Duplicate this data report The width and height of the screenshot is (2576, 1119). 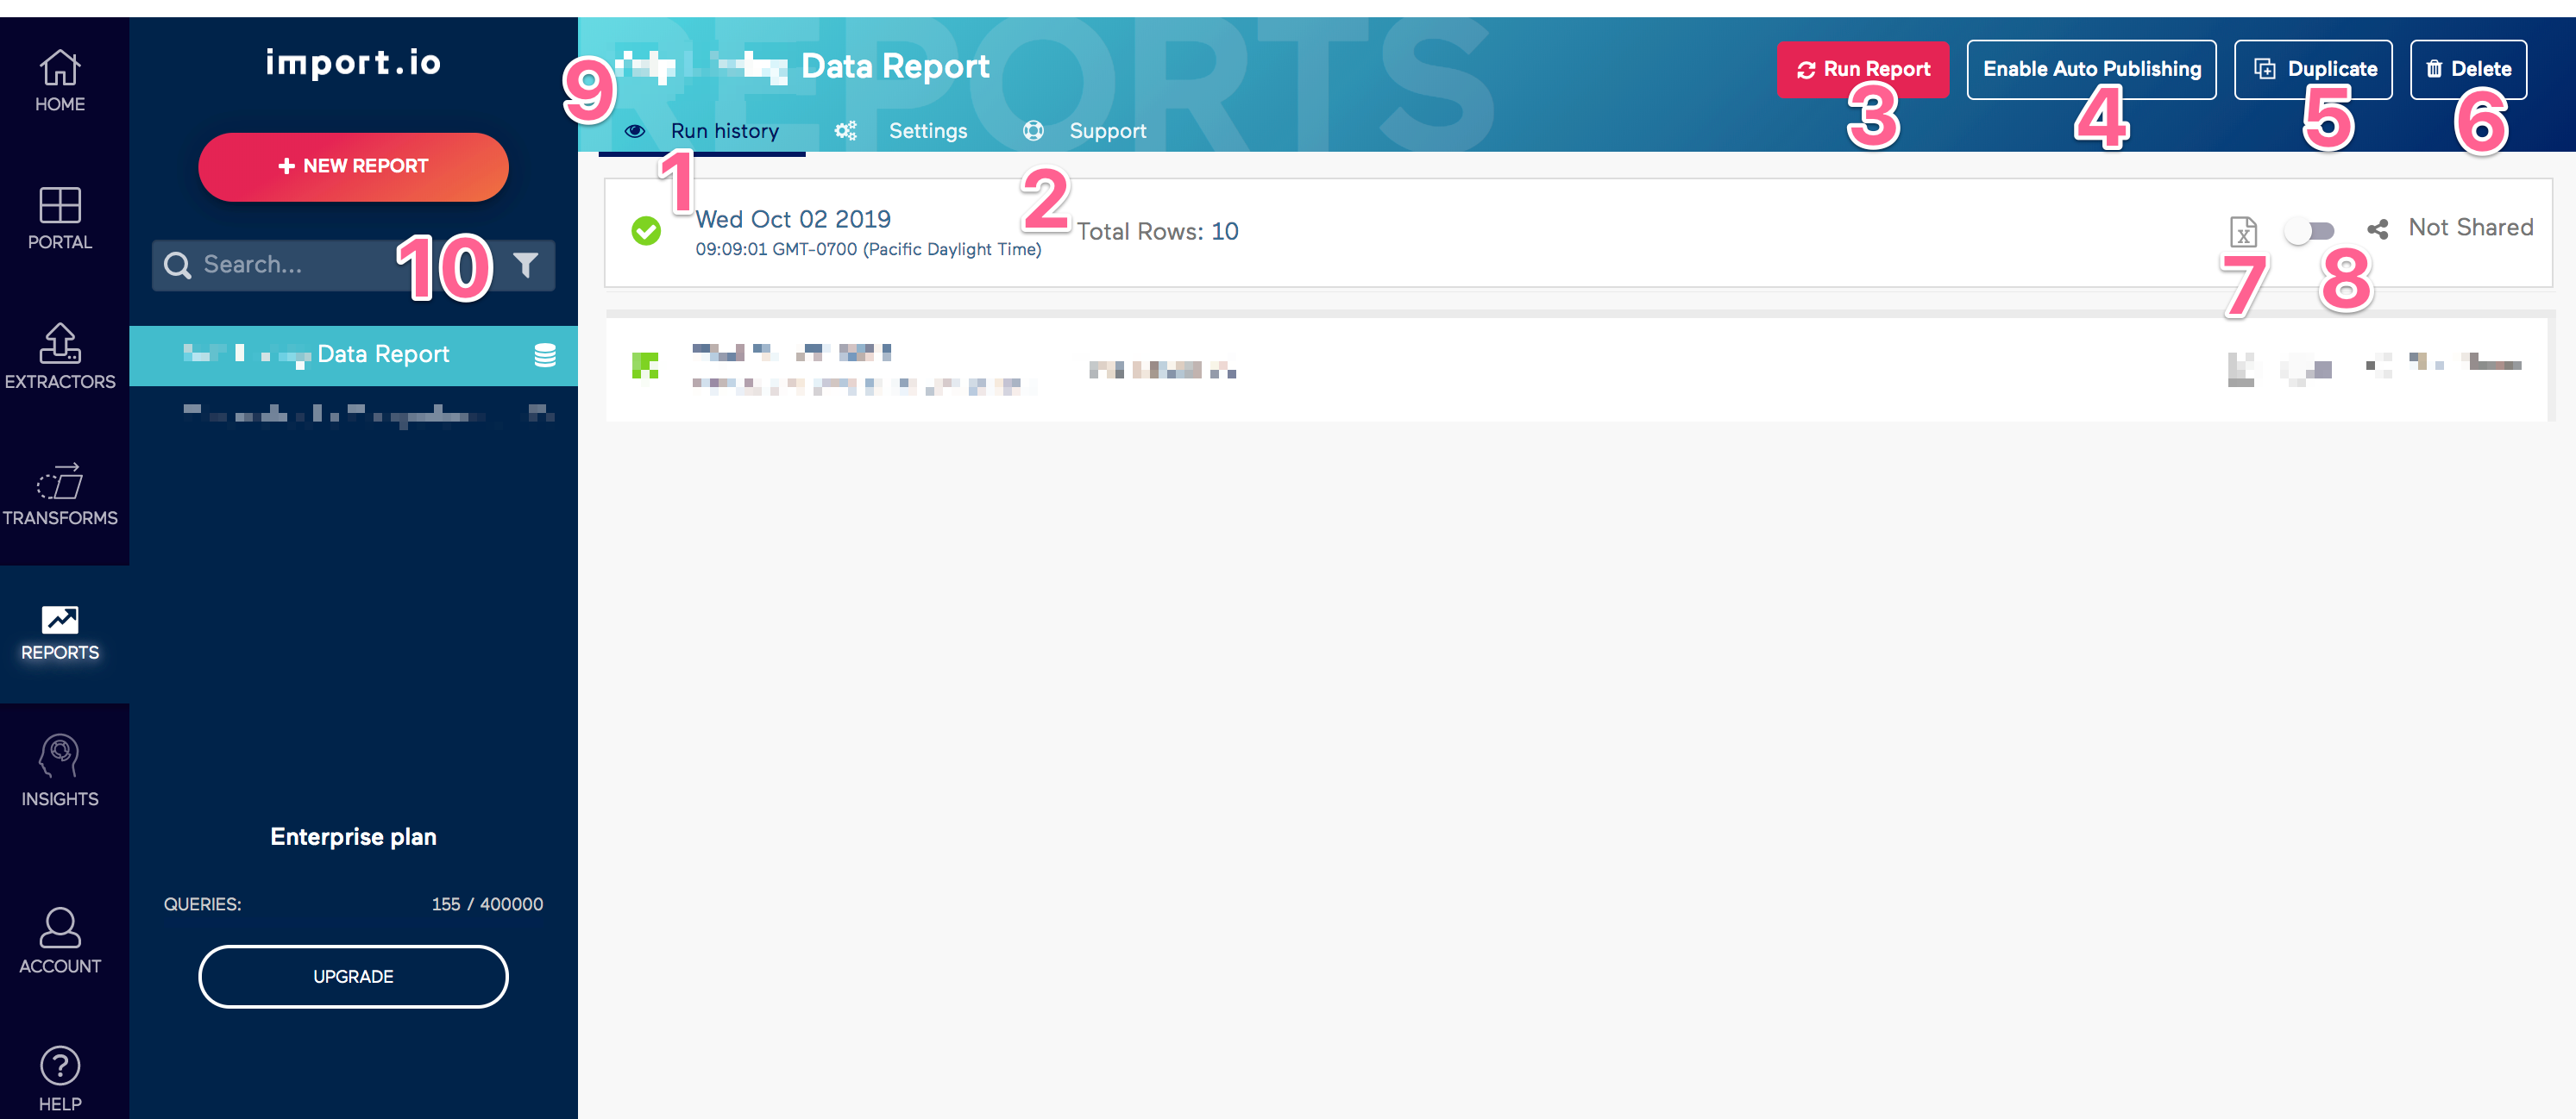(x=2312, y=69)
